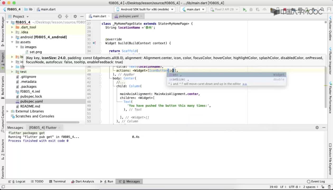The width and height of the screenshot is (333, 190).
Task: Select set.png in project tree
Action: [36, 52]
